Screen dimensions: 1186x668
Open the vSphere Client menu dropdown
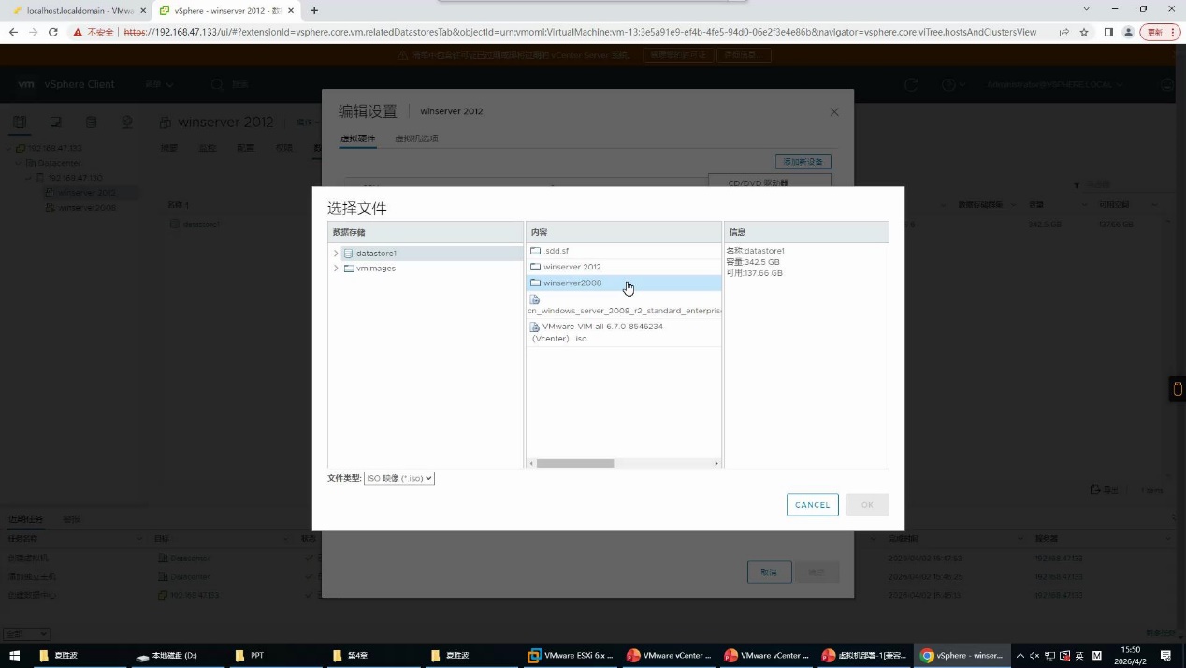tap(159, 84)
